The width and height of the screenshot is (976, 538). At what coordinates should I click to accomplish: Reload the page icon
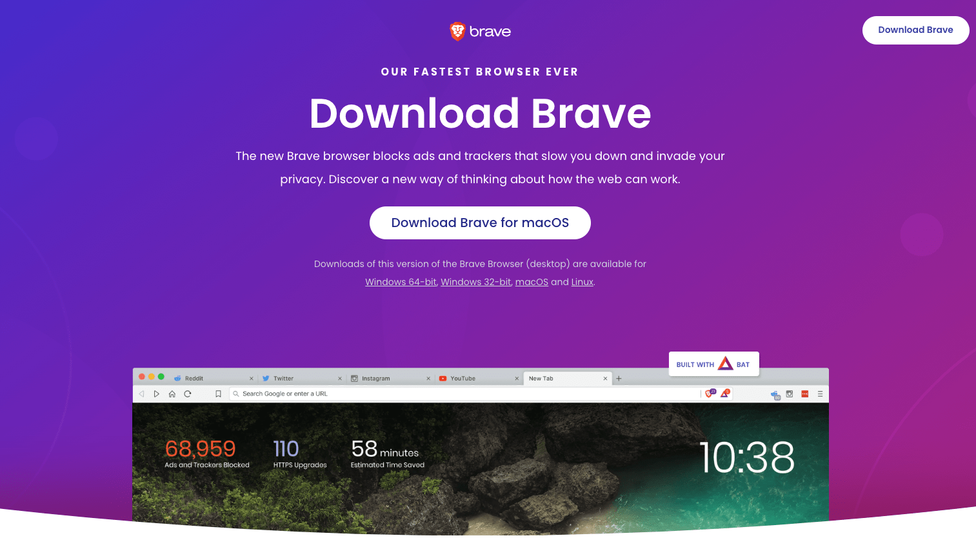coord(188,394)
